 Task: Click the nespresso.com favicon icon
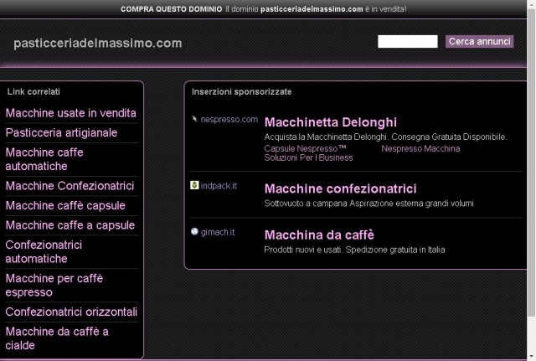point(194,119)
